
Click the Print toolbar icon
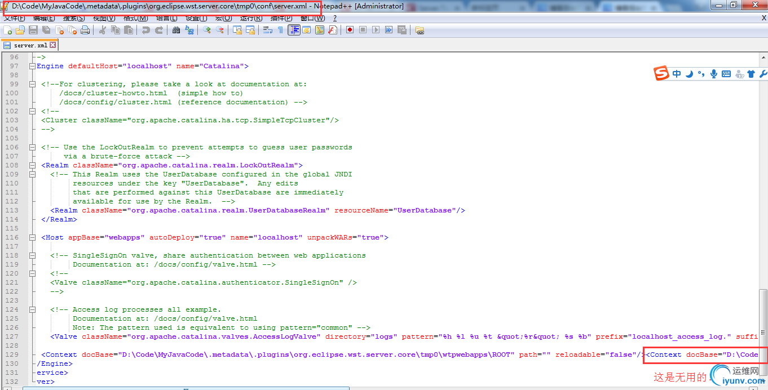pyautogui.click(x=85, y=30)
